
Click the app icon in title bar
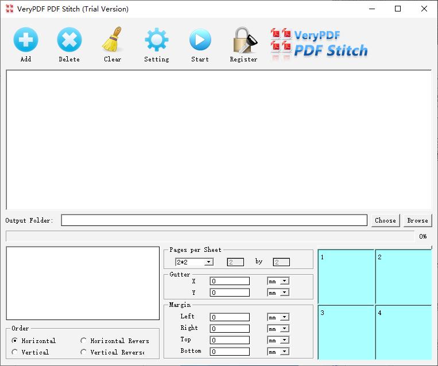point(9,9)
